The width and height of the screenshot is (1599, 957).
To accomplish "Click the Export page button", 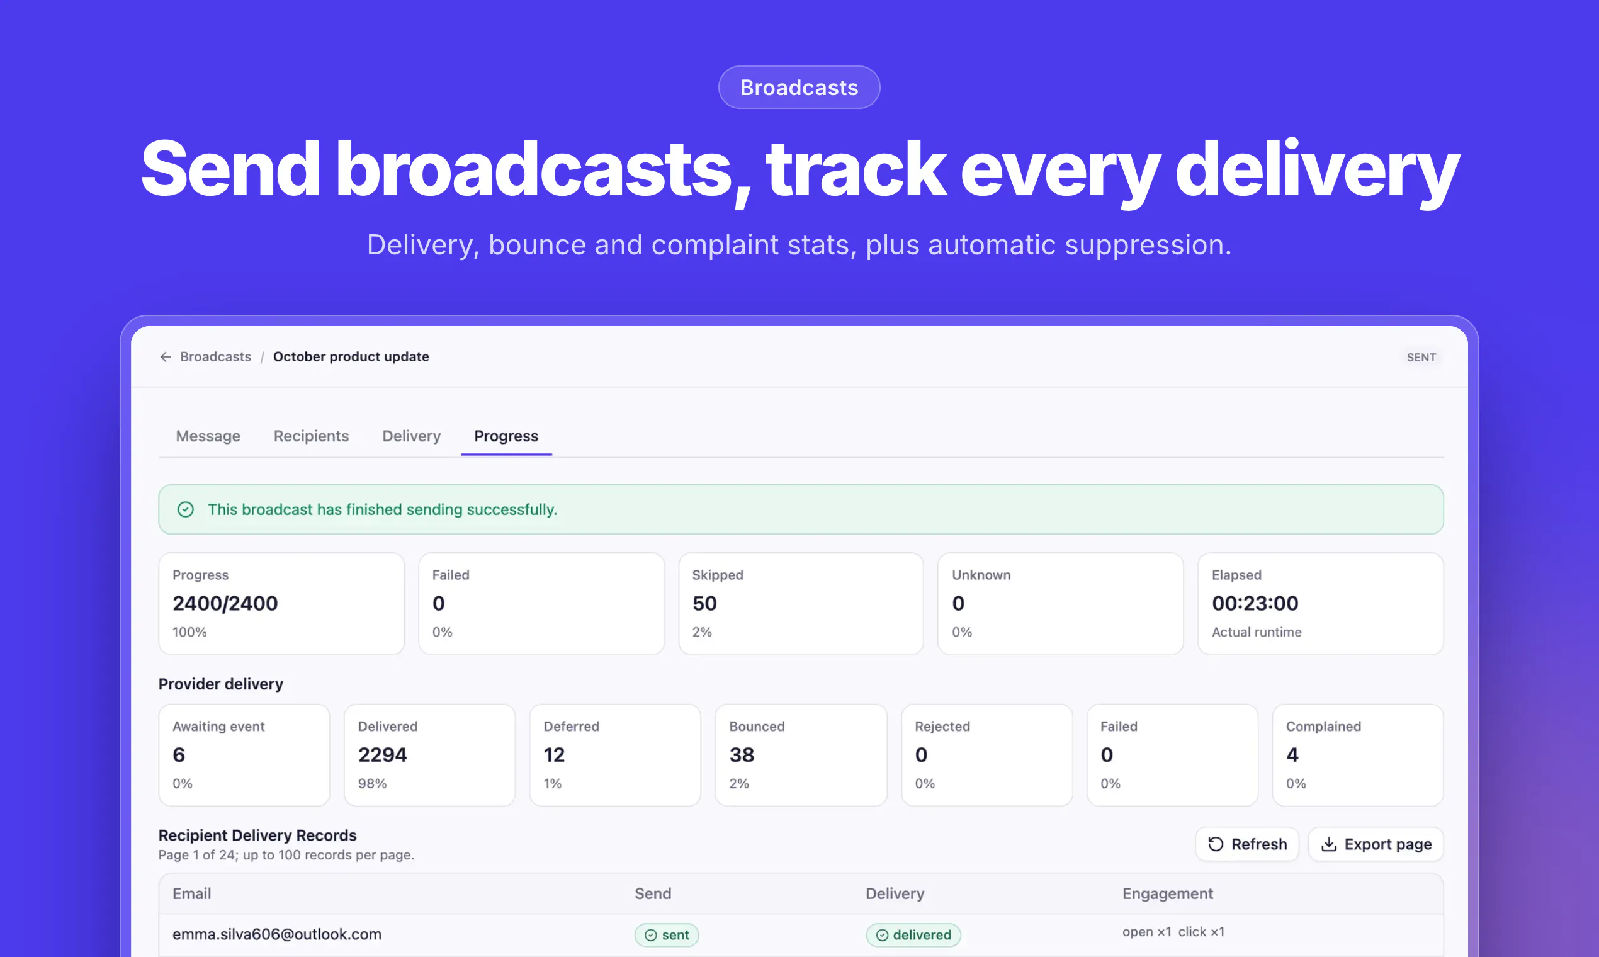I will coord(1376,844).
